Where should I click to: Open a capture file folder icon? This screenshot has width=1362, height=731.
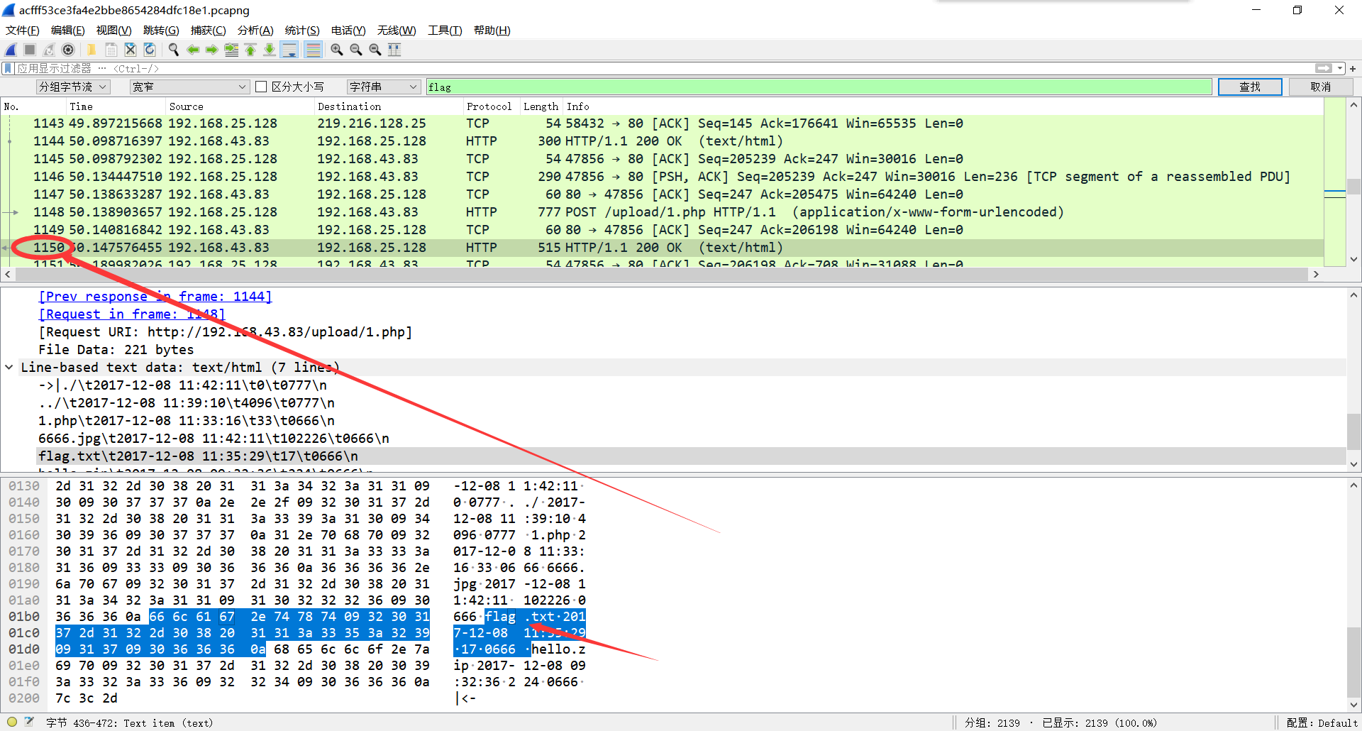(x=92, y=50)
